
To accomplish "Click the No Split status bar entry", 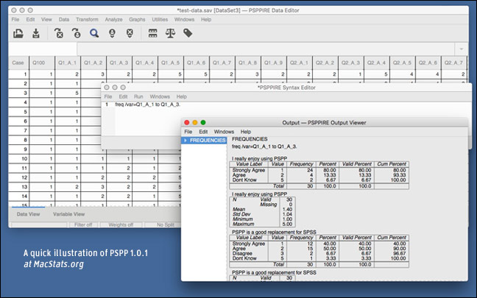I will (x=165, y=225).
